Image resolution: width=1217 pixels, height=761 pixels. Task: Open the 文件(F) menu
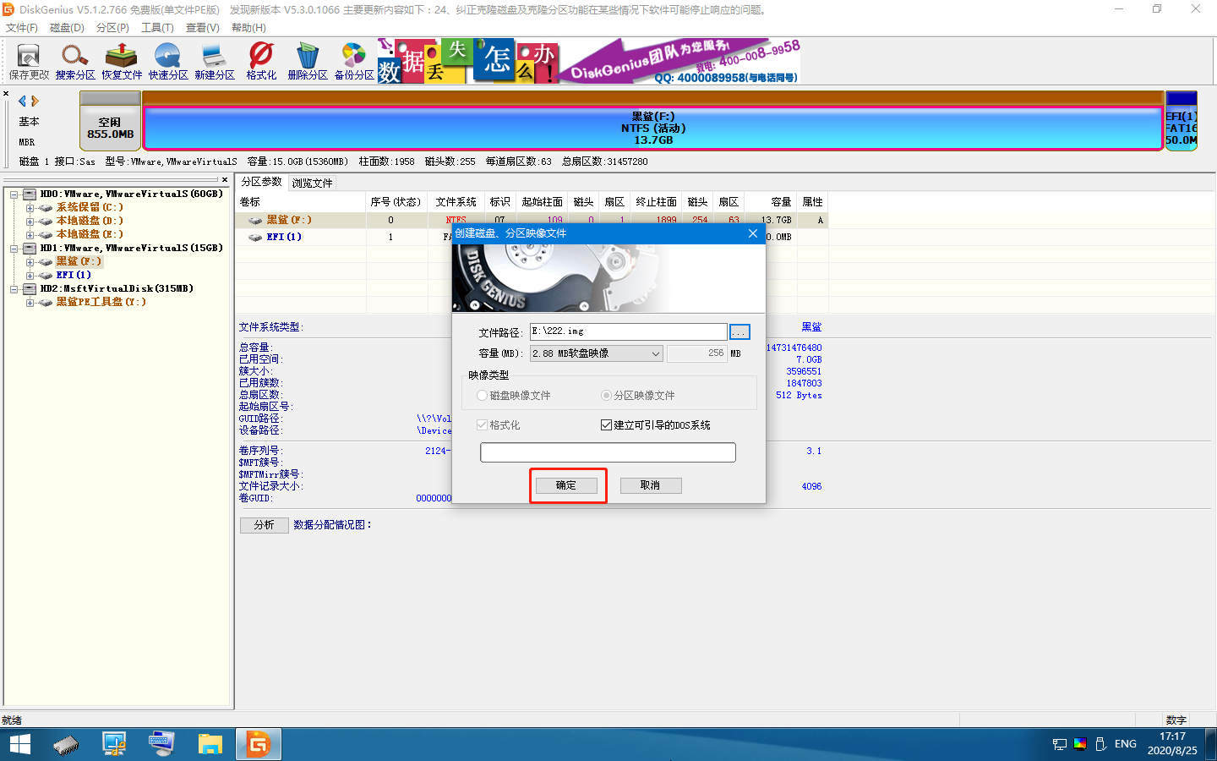click(x=22, y=28)
